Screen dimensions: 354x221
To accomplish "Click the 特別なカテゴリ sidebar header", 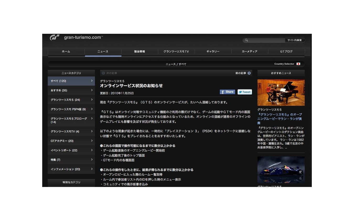I will pyautogui.click(x=71, y=182).
